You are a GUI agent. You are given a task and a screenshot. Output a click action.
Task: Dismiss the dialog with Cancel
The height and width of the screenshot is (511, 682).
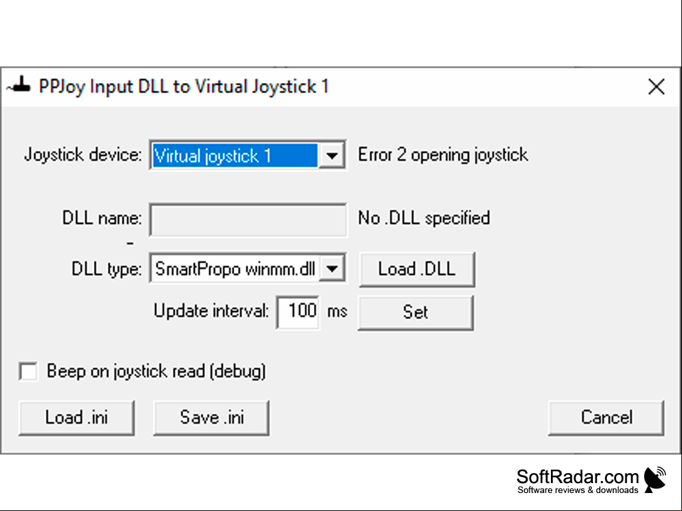[606, 417]
